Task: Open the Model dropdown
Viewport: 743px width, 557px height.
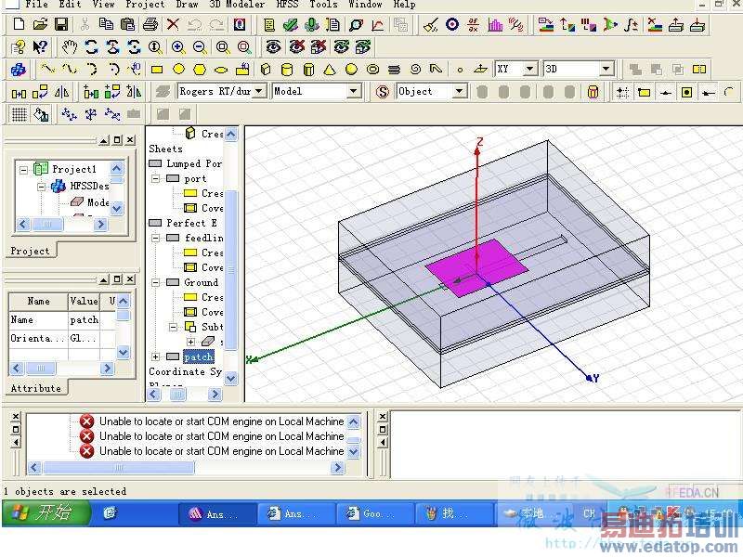Action: tap(354, 91)
